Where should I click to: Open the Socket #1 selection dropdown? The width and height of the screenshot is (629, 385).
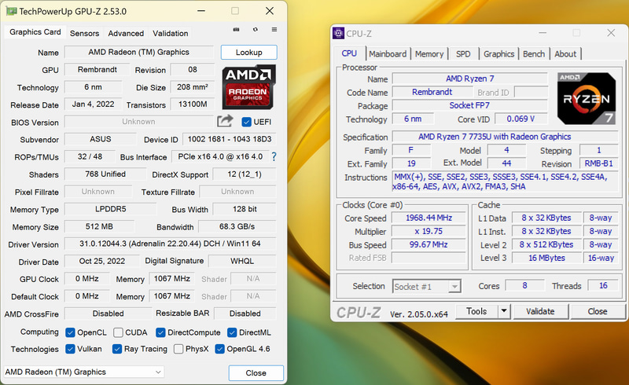click(x=426, y=286)
